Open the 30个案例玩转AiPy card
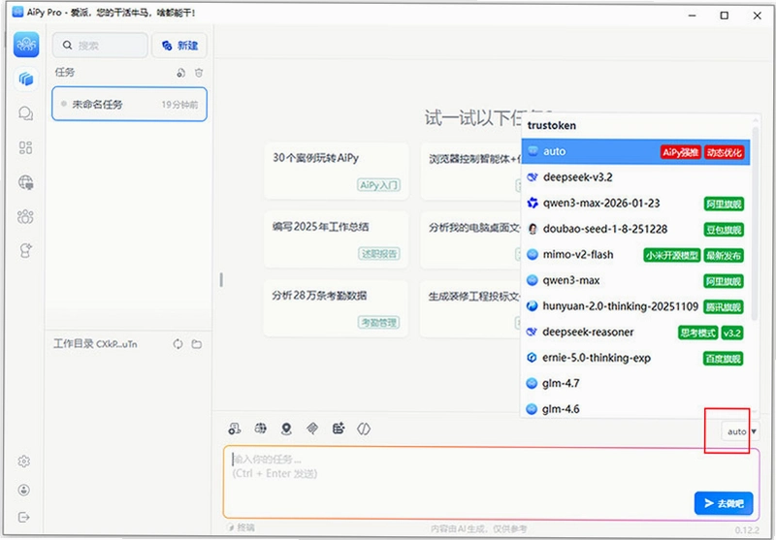Viewport: 776px width, 540px height. (337, 171)
